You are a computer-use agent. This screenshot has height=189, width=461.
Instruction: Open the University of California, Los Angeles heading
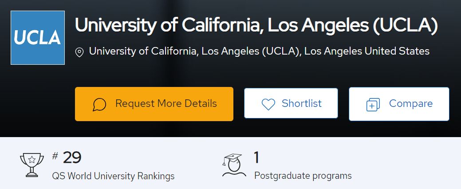click(x=256, y=25)
